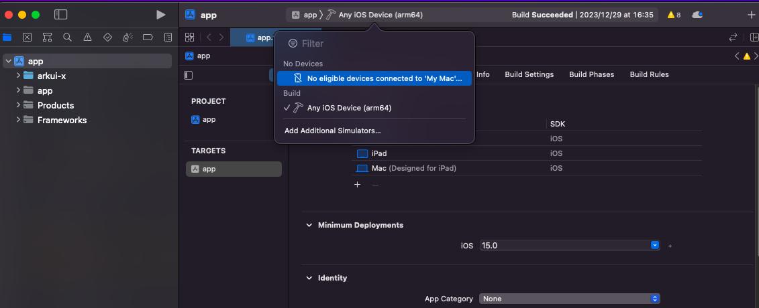This screenshot has width=759, height=308.
Task: Choose Add Additional Simulators…
Action: click(x=333, y=131)
